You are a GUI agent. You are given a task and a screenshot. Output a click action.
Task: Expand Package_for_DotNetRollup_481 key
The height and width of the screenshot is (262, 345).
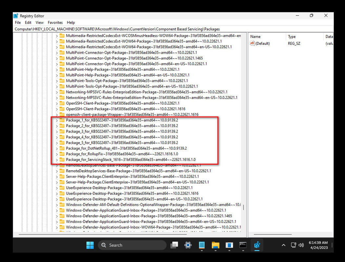pos(56,149)
